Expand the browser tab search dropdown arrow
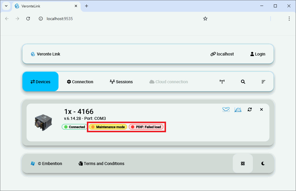 [6, 6]
